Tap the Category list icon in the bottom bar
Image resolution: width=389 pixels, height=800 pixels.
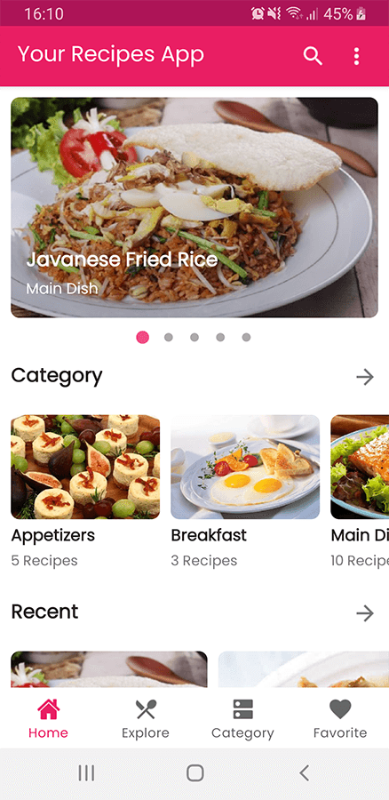coord(242,709)
